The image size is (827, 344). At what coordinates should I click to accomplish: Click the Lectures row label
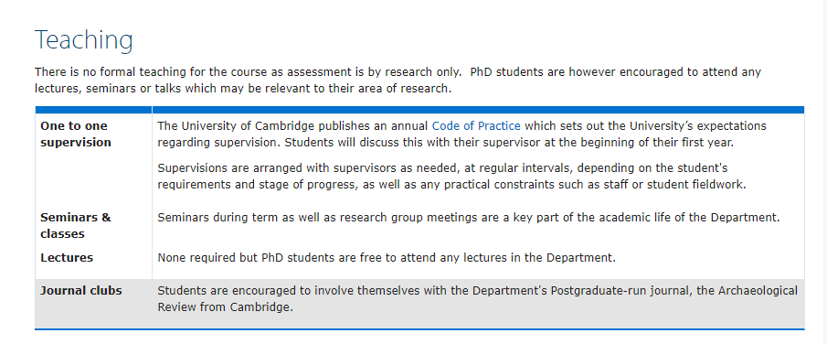(x=67, y=258)
